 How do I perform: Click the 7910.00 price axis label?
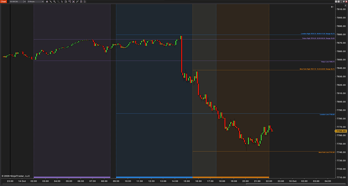point(341,9)
